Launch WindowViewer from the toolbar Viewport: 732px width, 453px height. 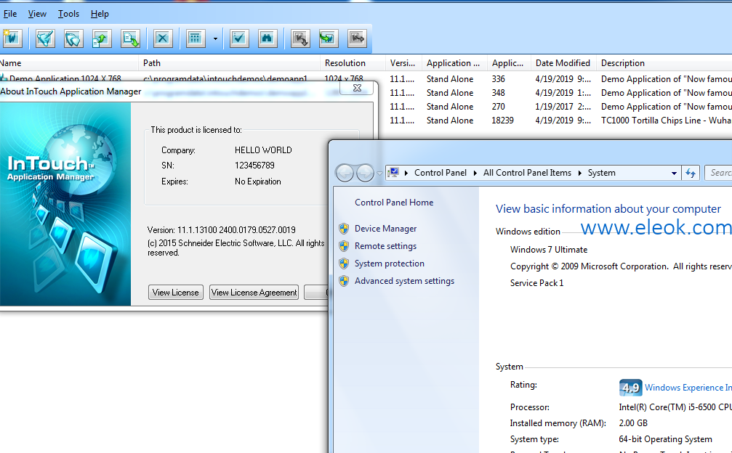(x=73, y=38)
